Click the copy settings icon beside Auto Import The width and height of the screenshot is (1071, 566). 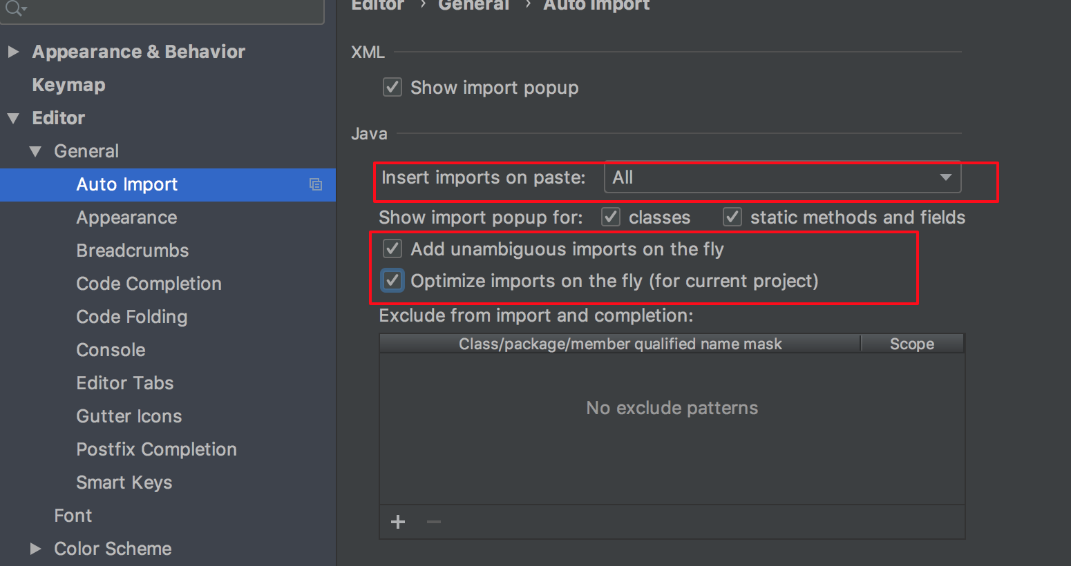tap(316, 184)
